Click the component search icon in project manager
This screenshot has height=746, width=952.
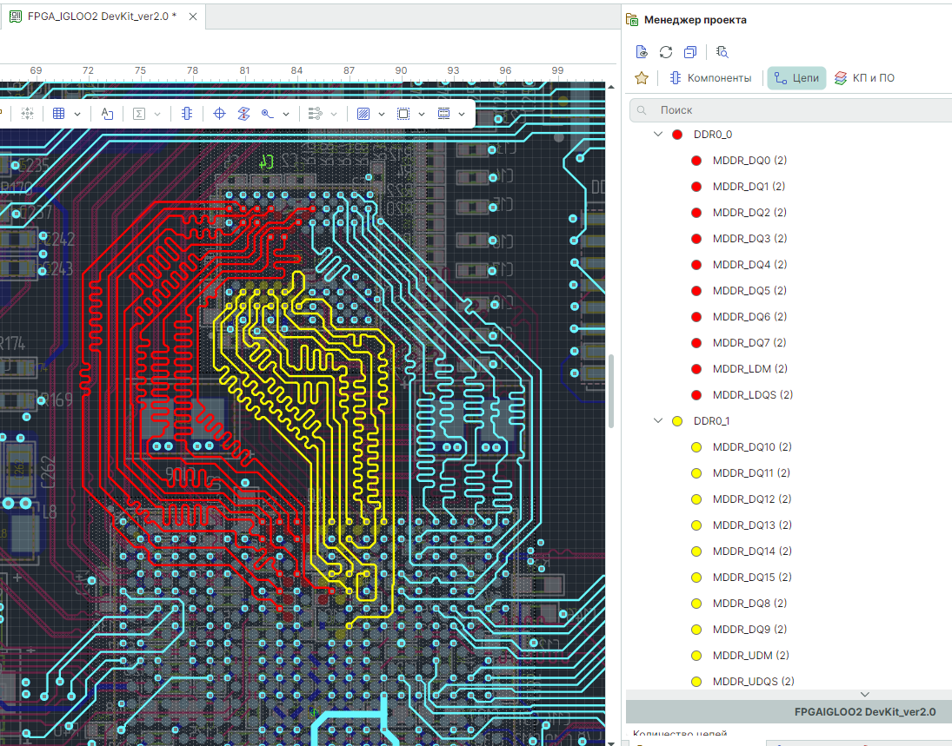(722, 51)
